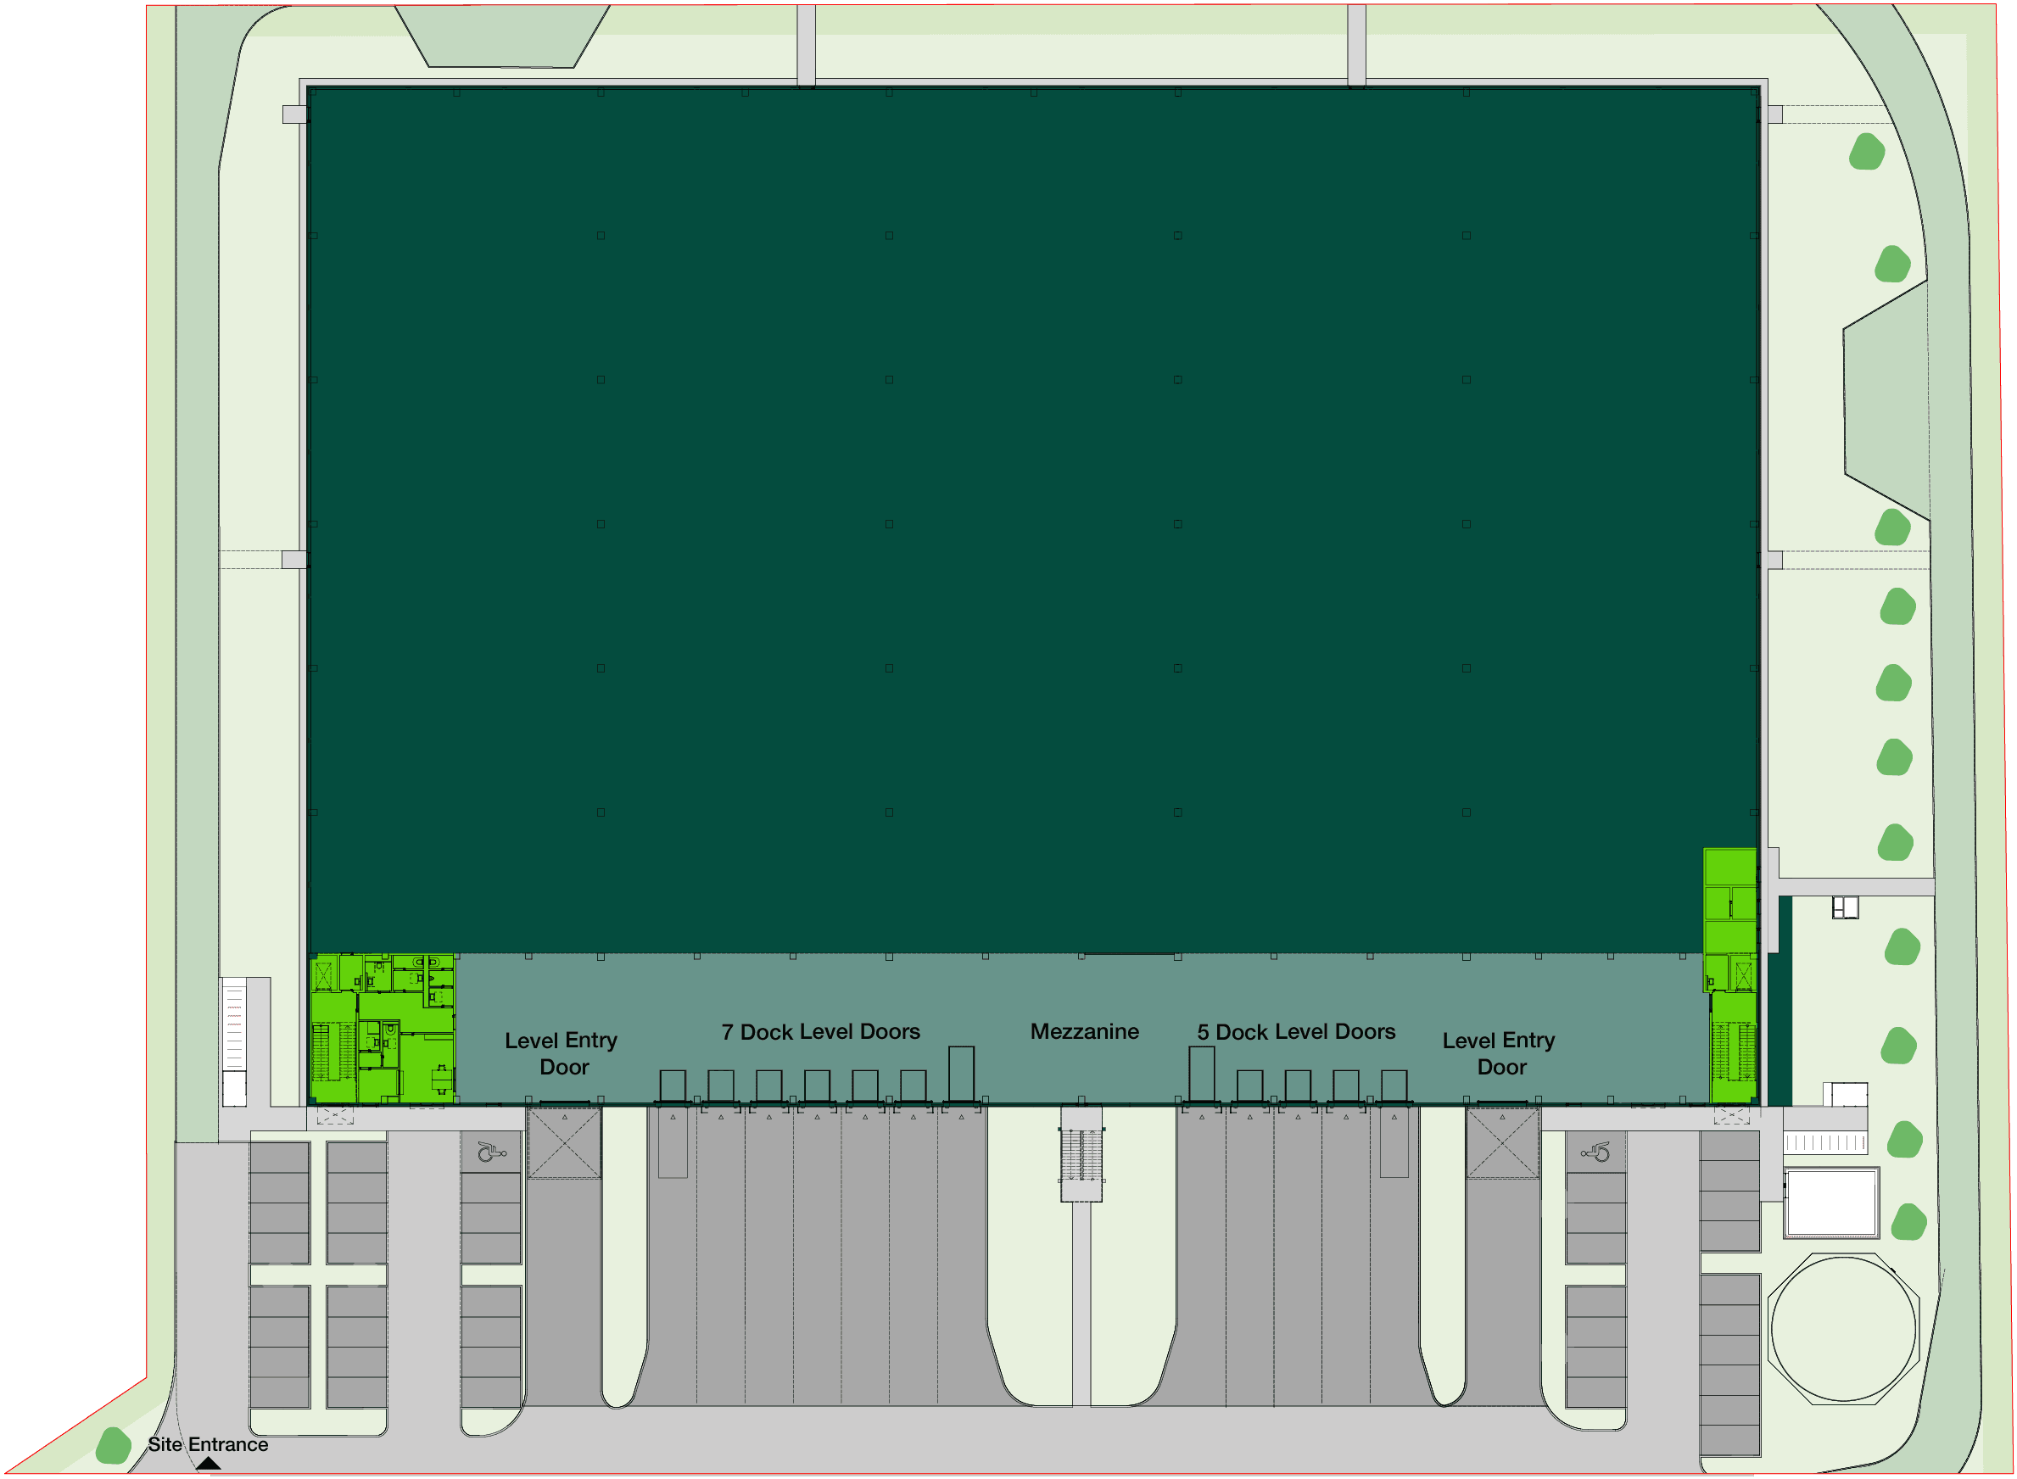Viewport: 2017px width, 1479px height.
Task: Select the crossed square at right level entry
Action: point(1503,1143)
